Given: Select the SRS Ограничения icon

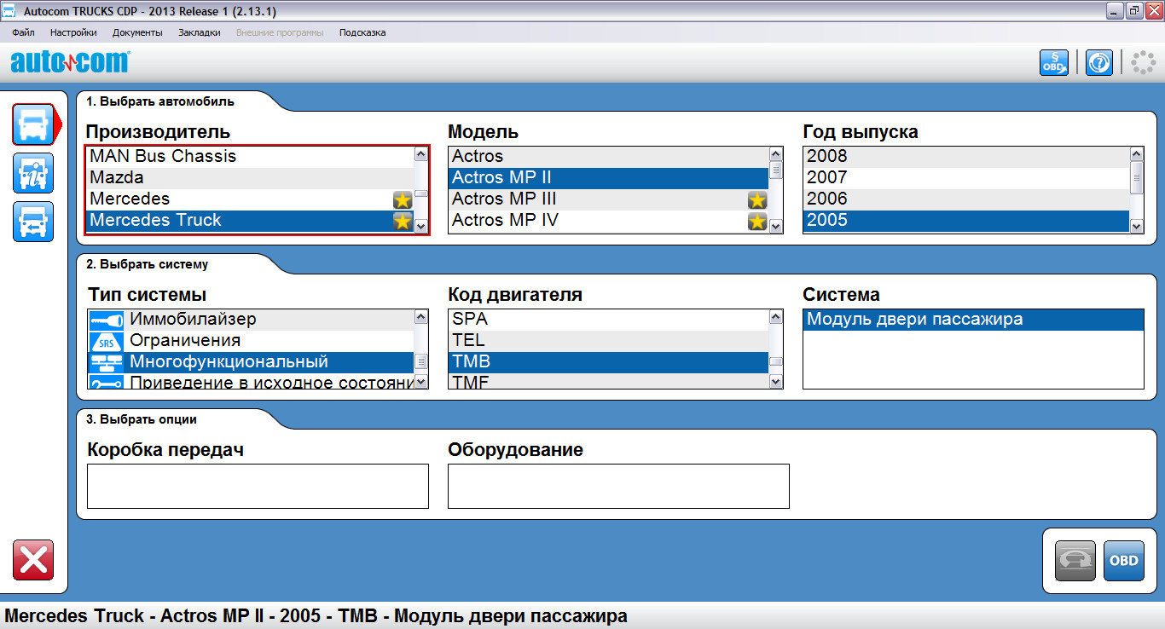Looking at the screenshot, I should tap(107, 341).
